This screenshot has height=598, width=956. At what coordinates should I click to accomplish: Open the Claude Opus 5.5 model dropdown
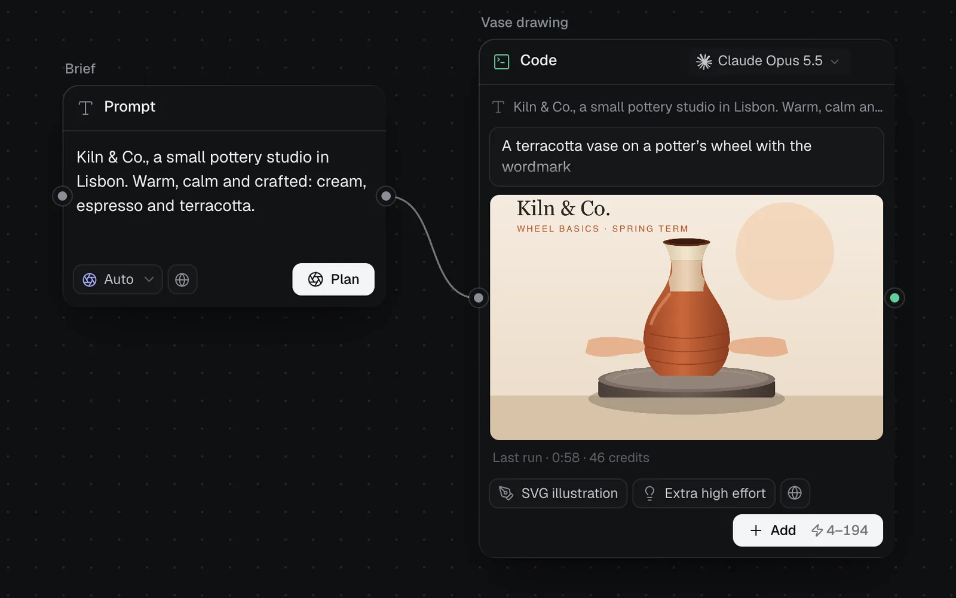[x=769, y=61]
